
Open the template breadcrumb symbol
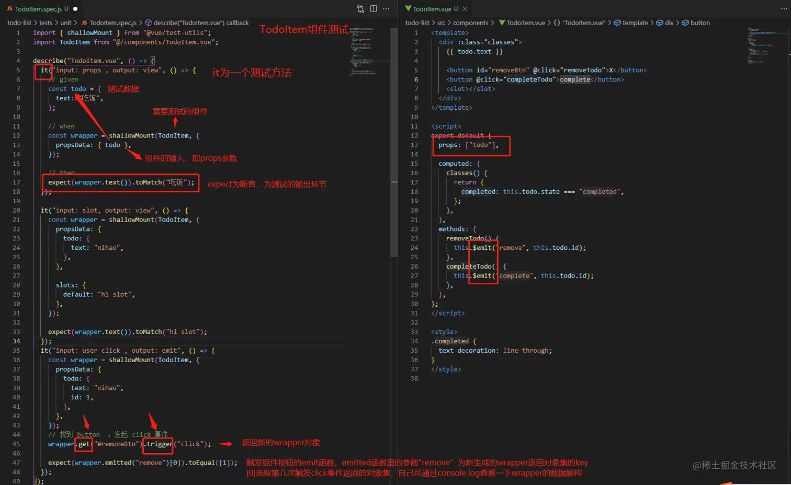(631, 23)
